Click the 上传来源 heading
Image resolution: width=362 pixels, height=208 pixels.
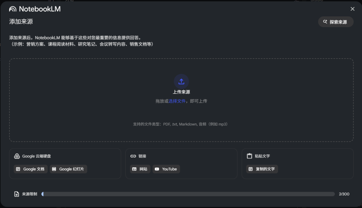tap(181, 92)
